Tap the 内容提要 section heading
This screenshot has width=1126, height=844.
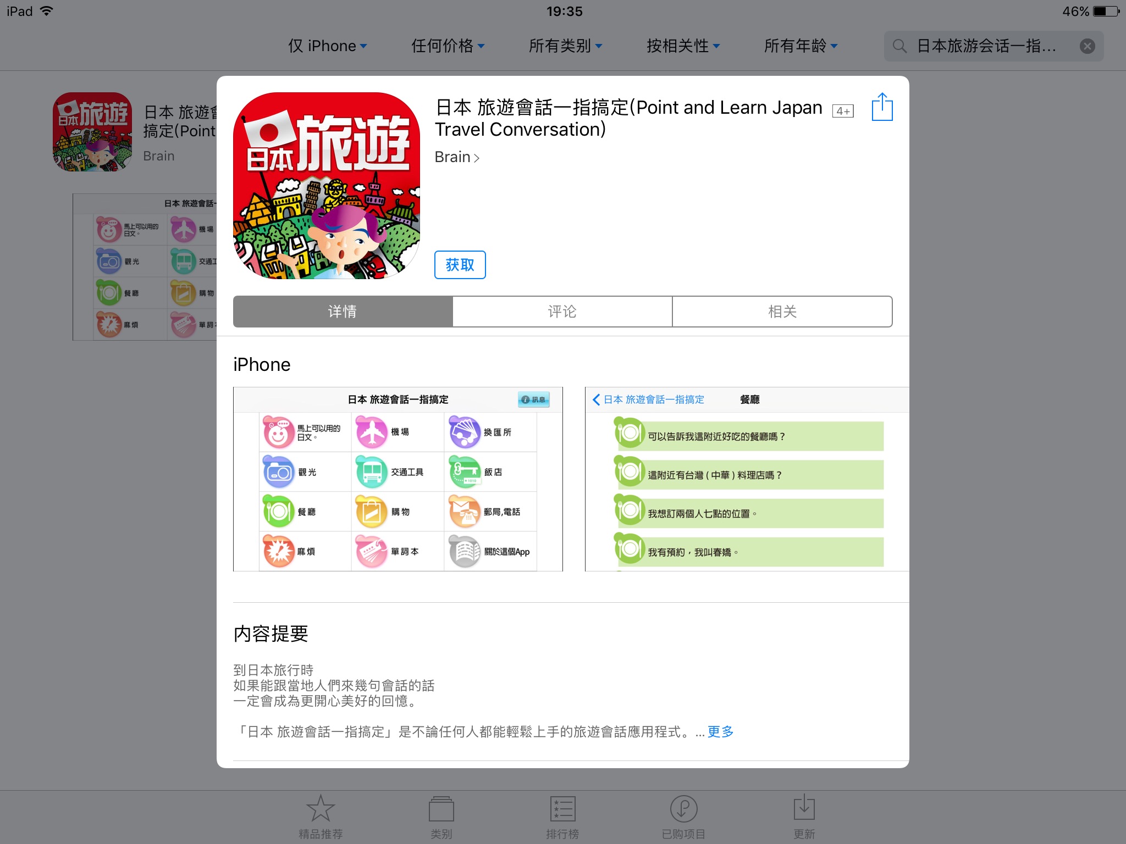tap(271, 634)
